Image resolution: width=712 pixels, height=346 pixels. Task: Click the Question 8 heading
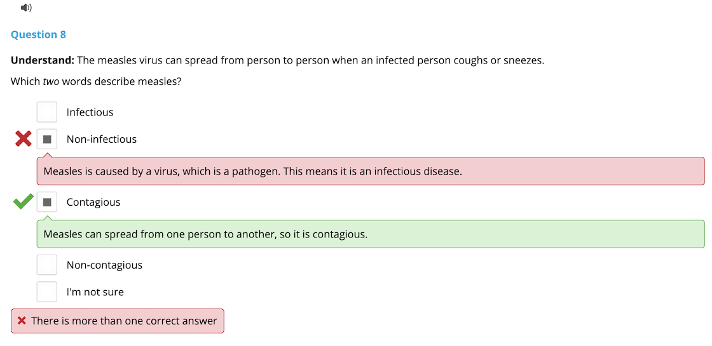pos(39,34)
